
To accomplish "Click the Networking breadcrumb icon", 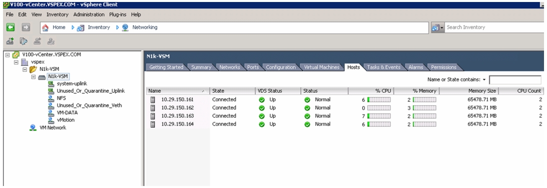I will 125,27.
